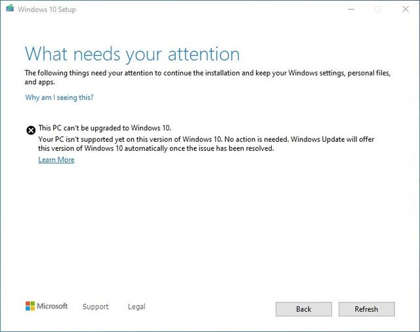Click the 'once the issue has been resolved' text
The width and height of the screenshot is (420, 332).
[x=222, y=149]
